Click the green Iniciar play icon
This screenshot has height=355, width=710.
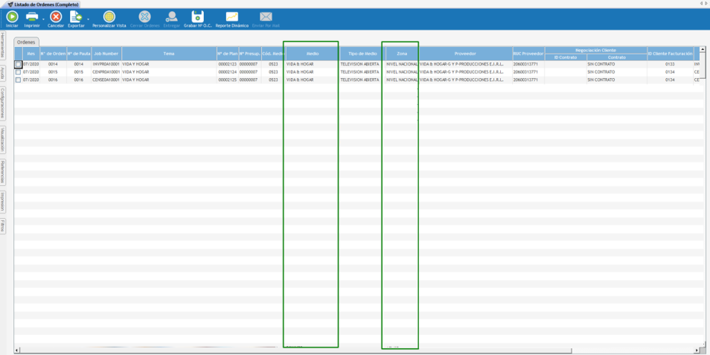(12, 16)
